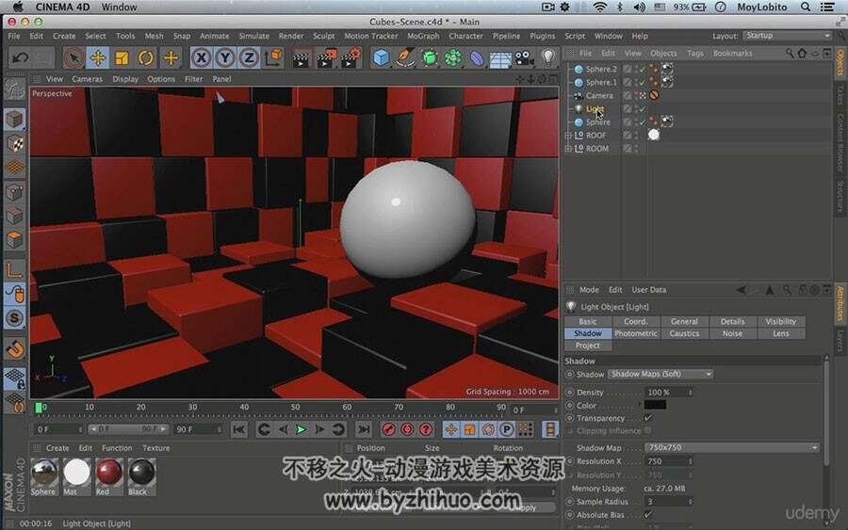Image resolution: width=848 pixels, height=530 pixels.
Task: Switch to the Details tab
Action: click(x=732, y=321)
